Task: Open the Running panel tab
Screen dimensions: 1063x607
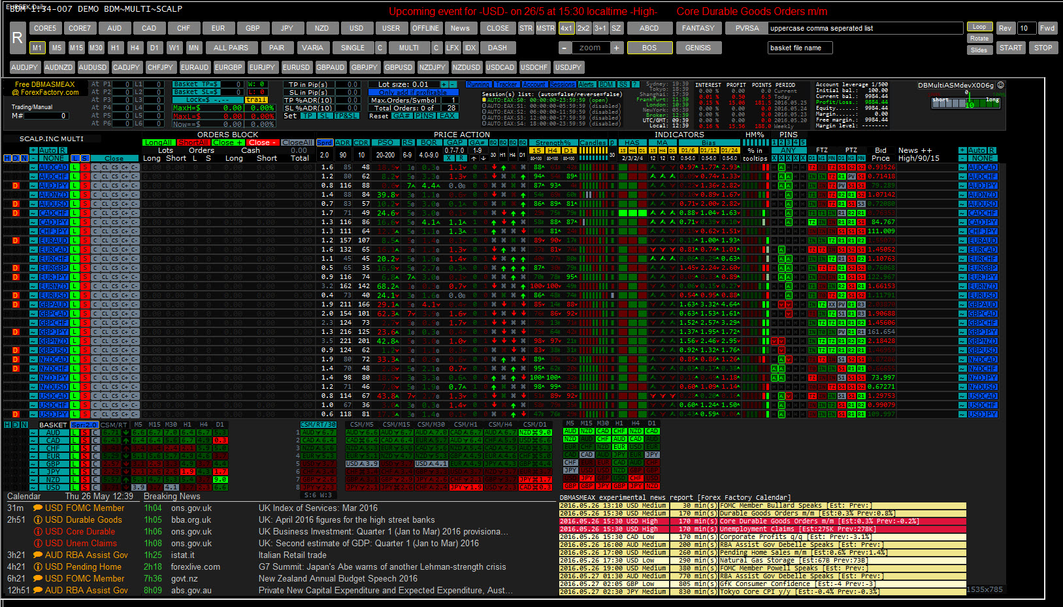Action: (x=478, y=84)
